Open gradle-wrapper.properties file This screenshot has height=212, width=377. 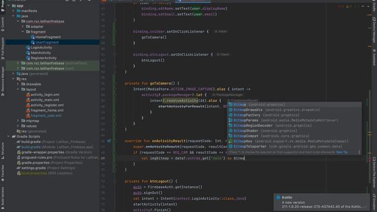[x=54, y=152]
